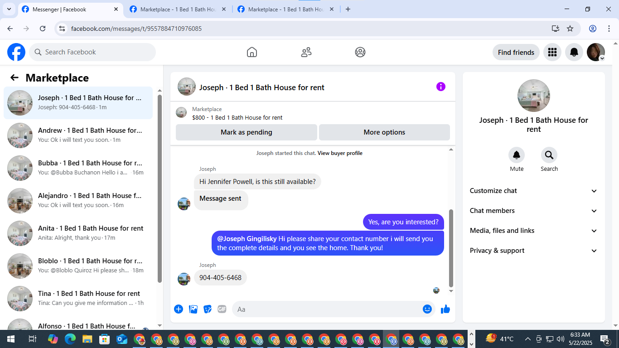Open Outlook from the taskbar
Screen dimensions: 619x348
pos(122,339)
